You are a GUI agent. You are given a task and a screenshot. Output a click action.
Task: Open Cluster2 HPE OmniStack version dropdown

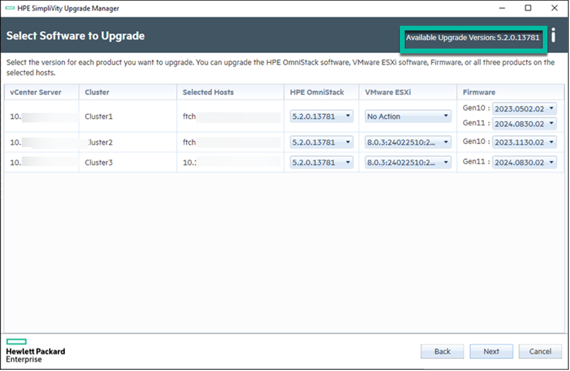[322, 142]
